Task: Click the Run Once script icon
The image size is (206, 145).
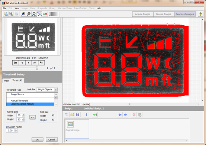Action: pos(95,115)
